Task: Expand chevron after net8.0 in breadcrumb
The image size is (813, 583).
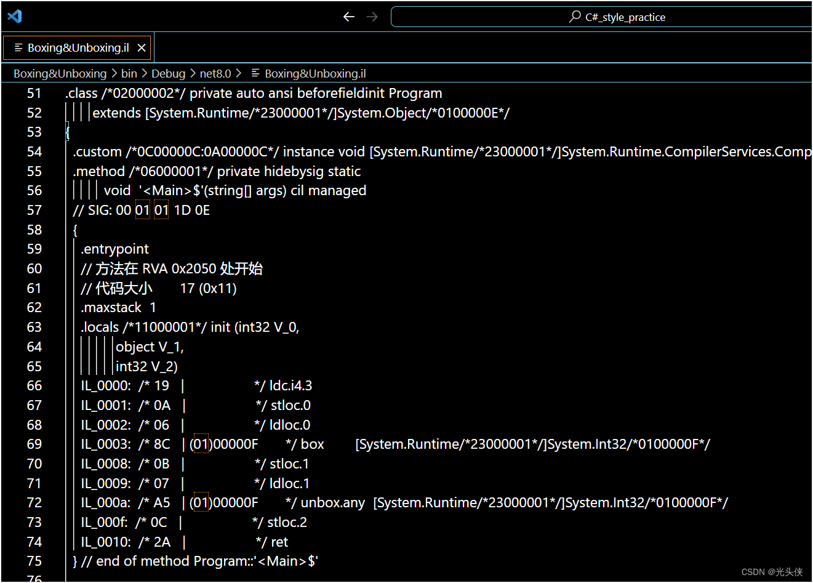Action: click(x=239, y=73)
